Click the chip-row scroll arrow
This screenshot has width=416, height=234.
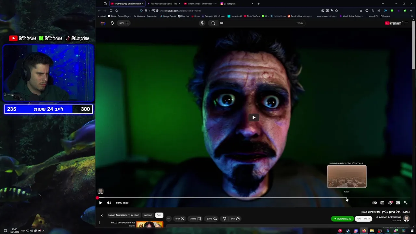pyautogui.click(x=102, y=215)
